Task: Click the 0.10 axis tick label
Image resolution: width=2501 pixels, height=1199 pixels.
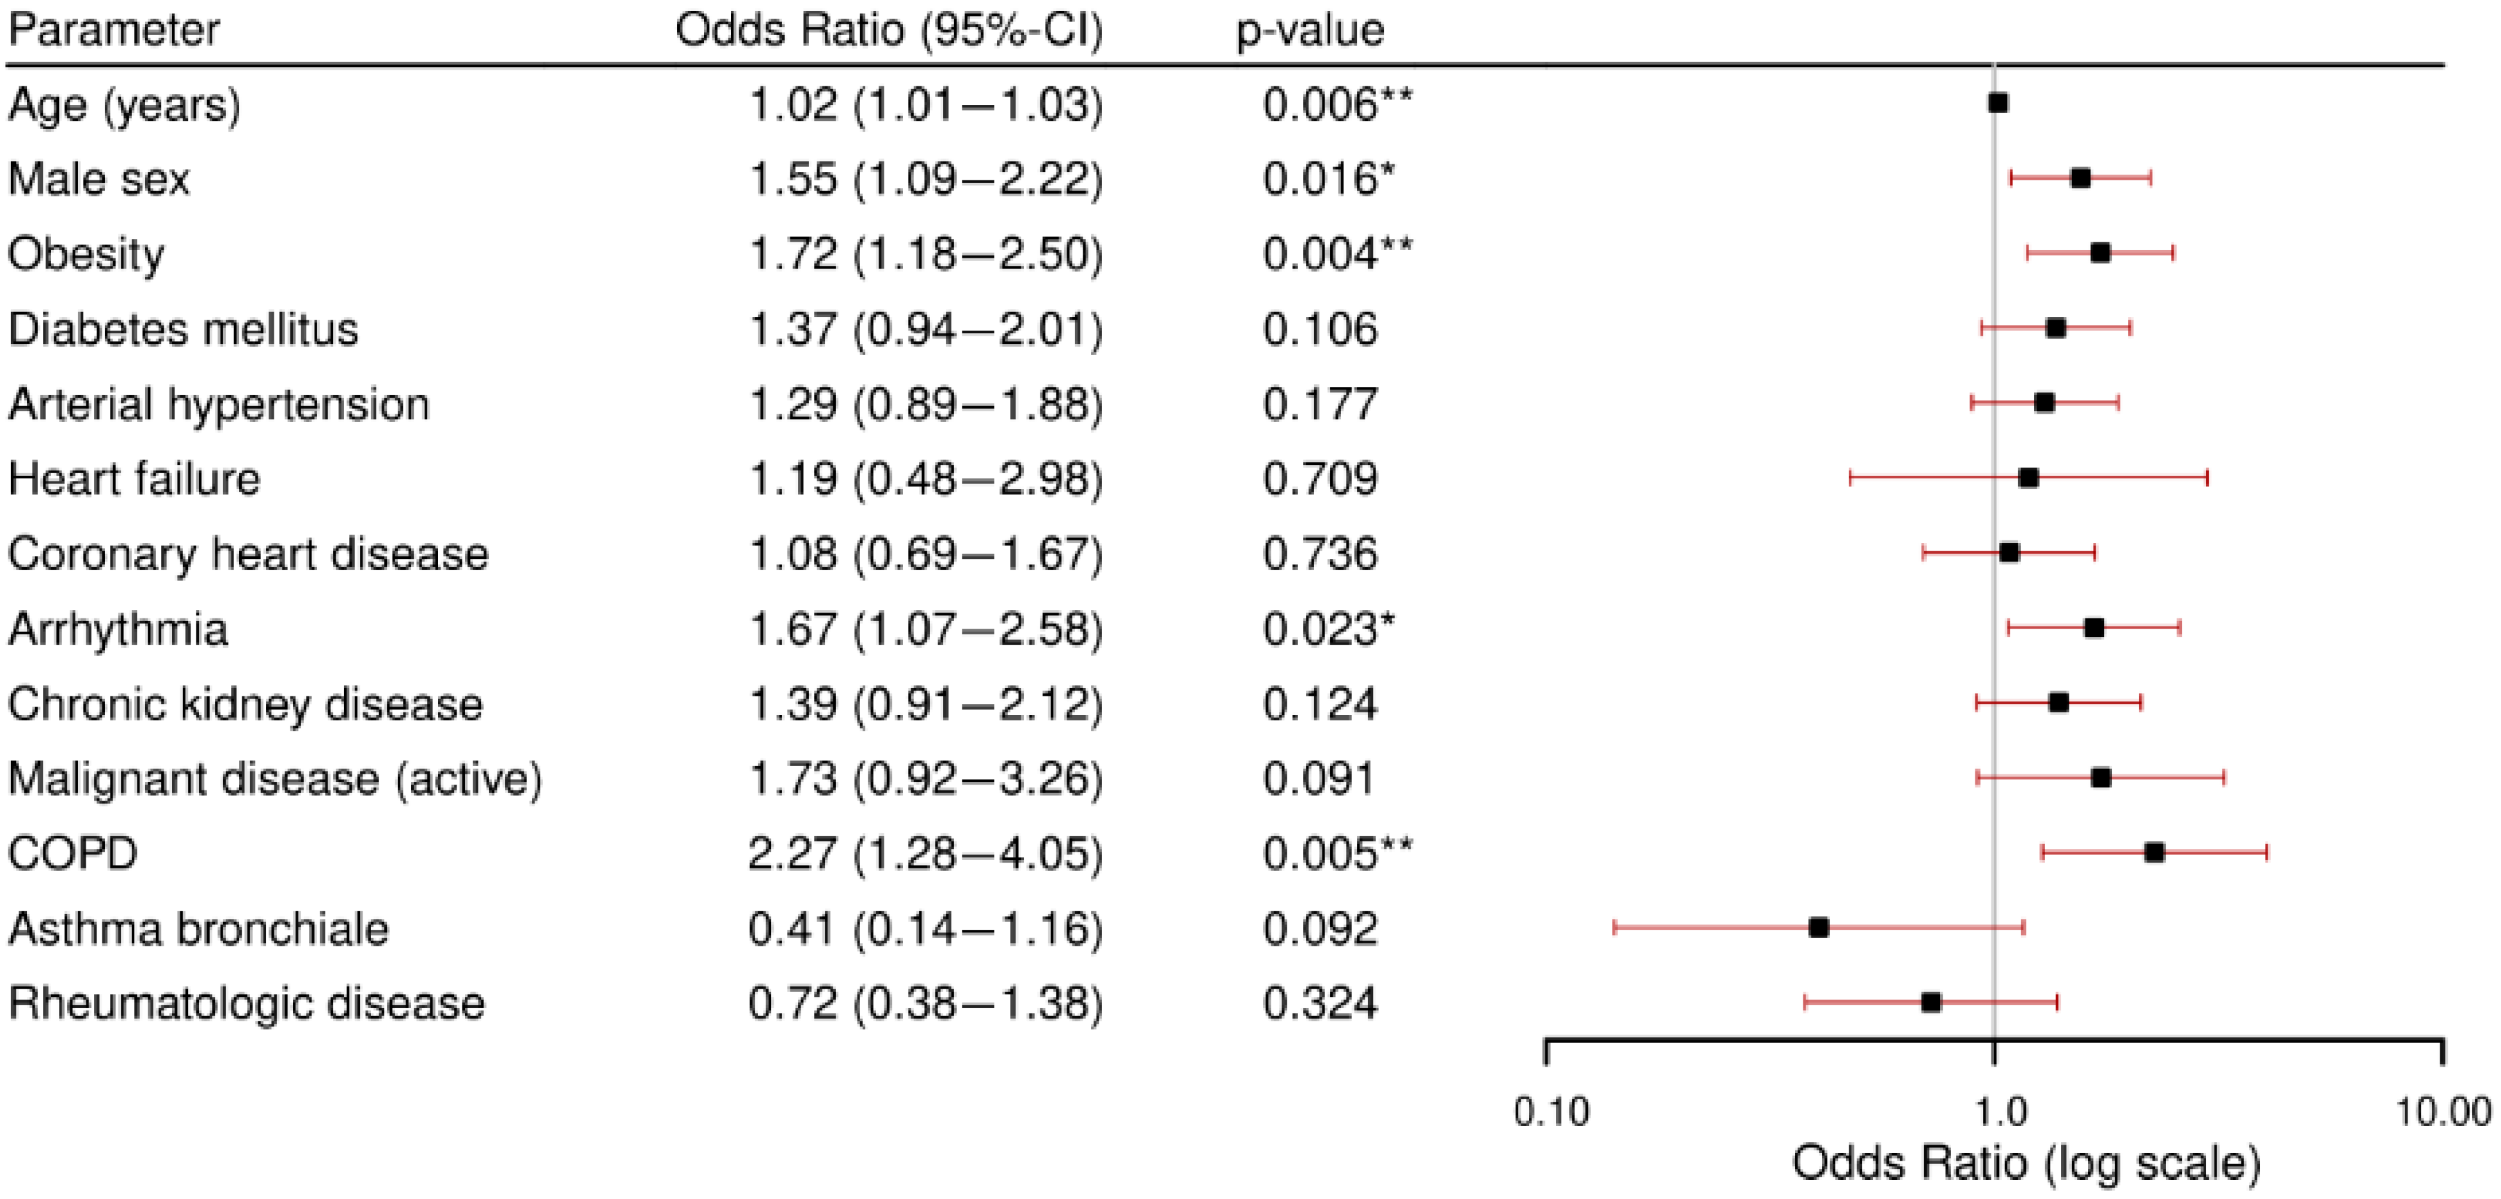Action: (1551, 1111)
